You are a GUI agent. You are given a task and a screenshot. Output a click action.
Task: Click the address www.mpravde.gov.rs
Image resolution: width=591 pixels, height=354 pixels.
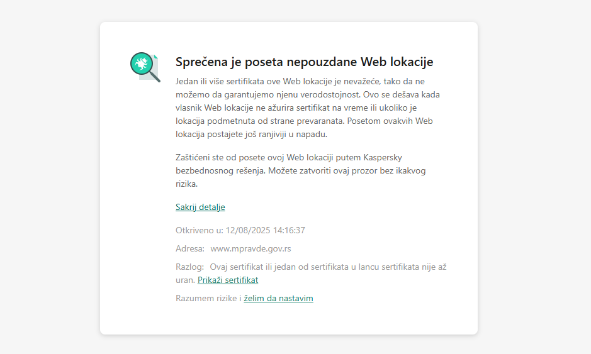coord(250,248)
